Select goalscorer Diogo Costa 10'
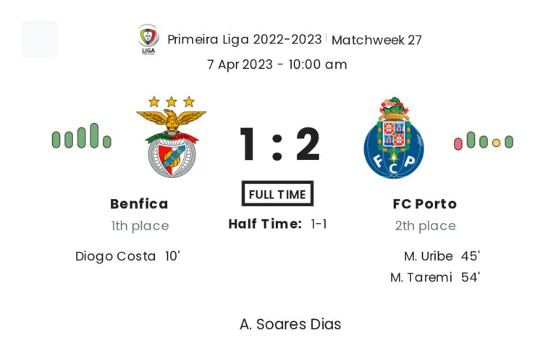Viewport: 556px width, 359px height. pyautogui.click(x=127, y=255)
